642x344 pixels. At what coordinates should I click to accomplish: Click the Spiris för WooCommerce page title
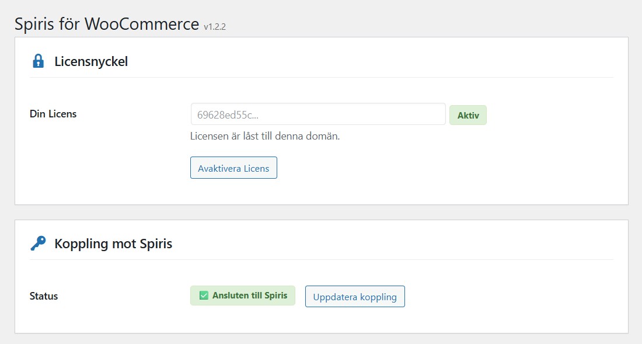pos(107,24)
